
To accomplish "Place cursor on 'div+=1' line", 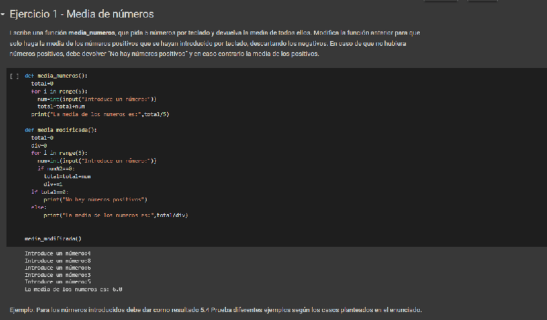I will coord(52,184).
